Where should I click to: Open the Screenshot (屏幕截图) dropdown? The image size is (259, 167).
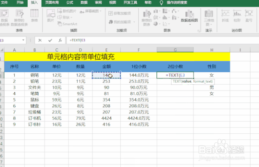tap(90, 11)
